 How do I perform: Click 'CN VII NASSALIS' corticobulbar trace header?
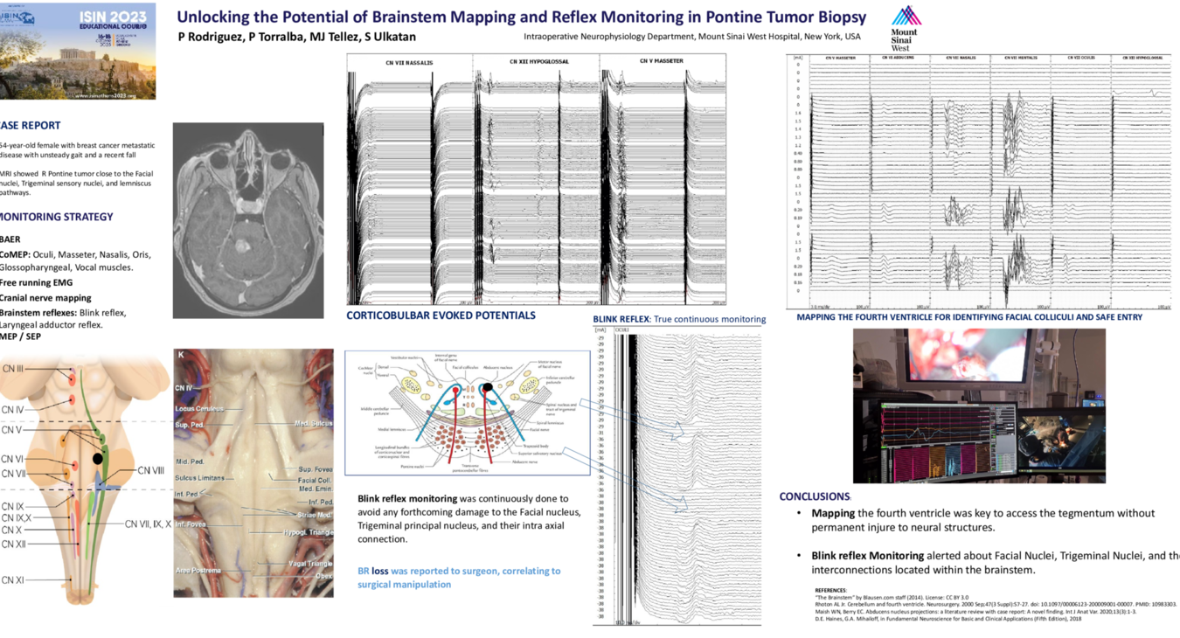coord(409,63)
